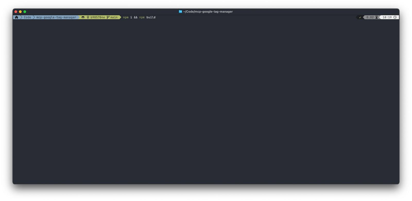Click the commit hash b905784e
This screenshot has width=412, height=201.
(x=98, y=17)
